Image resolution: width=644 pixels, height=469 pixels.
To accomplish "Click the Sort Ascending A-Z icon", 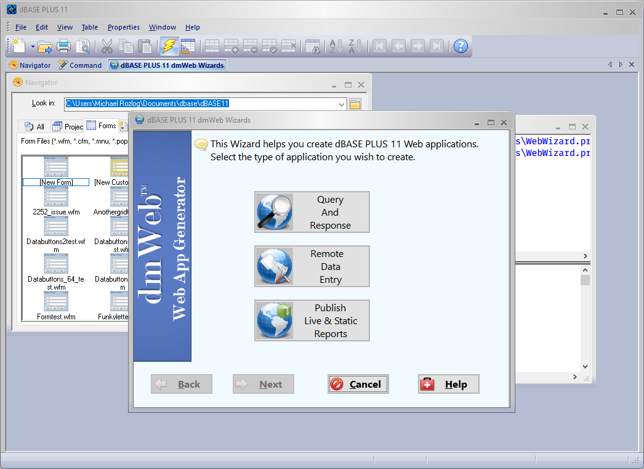I will 336,46.
